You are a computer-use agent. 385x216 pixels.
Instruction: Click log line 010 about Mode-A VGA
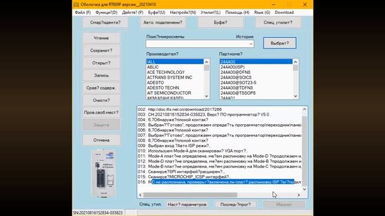click(x=192, y=151)
